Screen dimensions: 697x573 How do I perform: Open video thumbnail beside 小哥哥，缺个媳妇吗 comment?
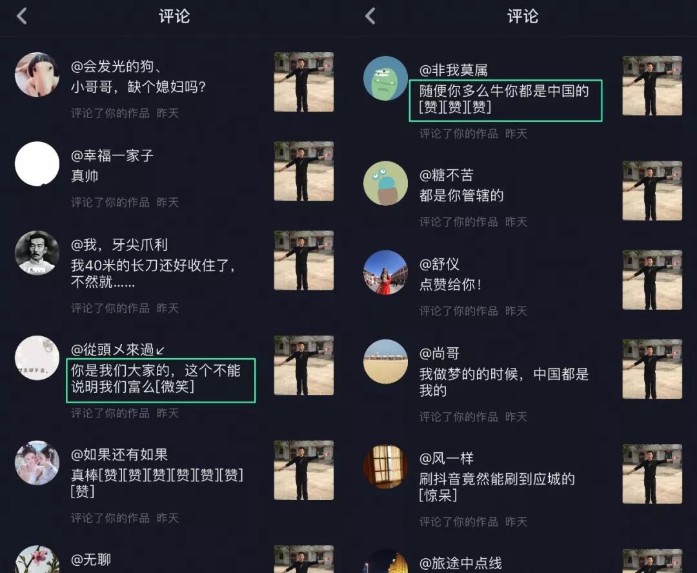(303, 82)
